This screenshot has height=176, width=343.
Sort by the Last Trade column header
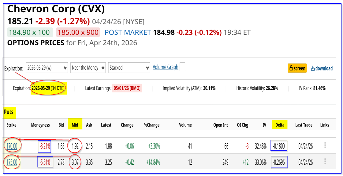[x=304, y=125]
